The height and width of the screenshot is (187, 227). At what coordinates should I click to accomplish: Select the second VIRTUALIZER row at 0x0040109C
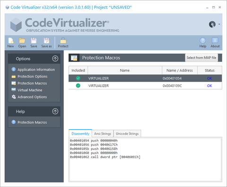[145, 85]
